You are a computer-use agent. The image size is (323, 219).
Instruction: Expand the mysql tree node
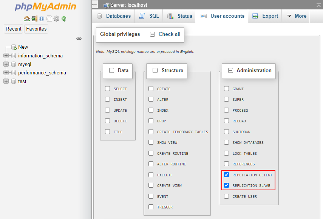(6, 64)
